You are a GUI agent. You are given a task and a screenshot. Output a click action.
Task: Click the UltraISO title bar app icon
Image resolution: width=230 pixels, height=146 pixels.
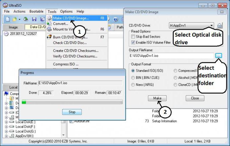click(5, 6)
